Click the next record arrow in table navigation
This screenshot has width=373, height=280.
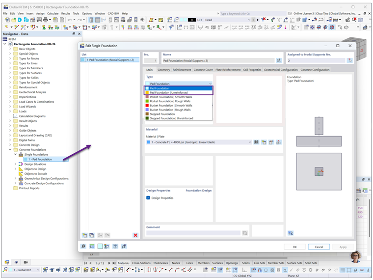(109, 263)
